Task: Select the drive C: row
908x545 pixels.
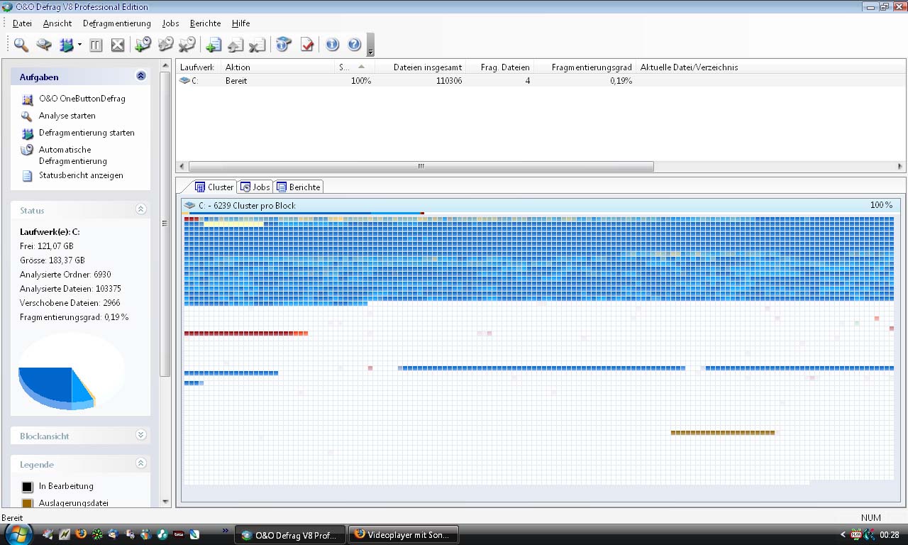Action: (541, 81)
